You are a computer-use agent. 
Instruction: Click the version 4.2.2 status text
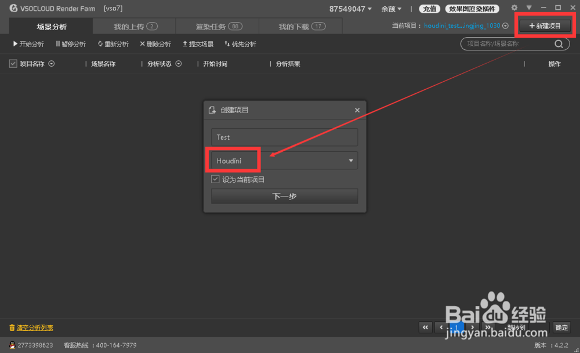pos(551,345)
